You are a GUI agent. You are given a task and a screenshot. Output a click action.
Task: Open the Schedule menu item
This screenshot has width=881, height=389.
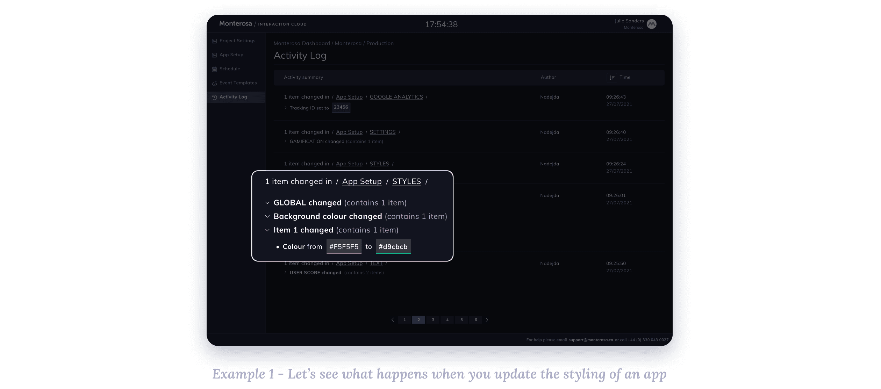[x=230, y=69]
